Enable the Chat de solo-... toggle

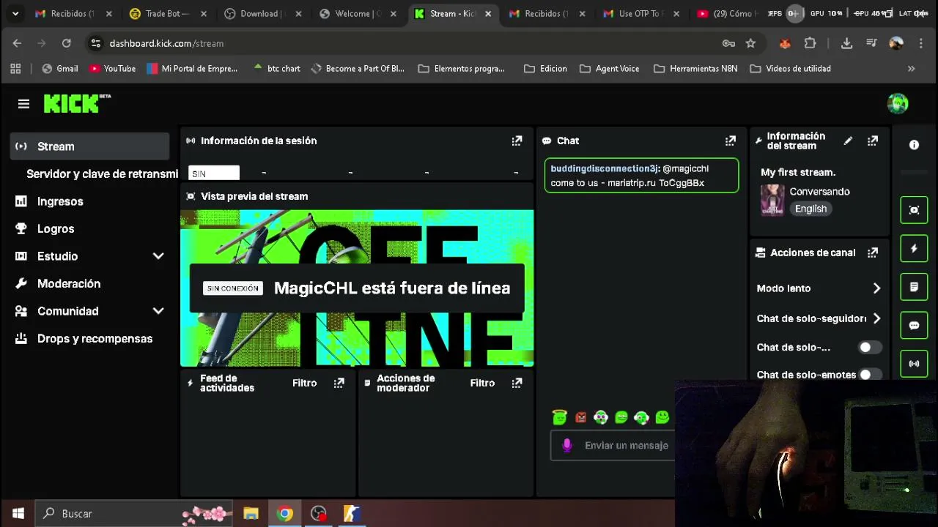869,348
